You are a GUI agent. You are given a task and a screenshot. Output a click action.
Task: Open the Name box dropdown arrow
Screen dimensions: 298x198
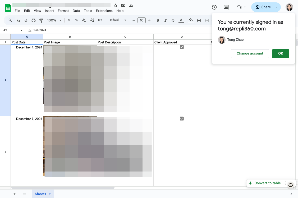[x=21, y=30]
